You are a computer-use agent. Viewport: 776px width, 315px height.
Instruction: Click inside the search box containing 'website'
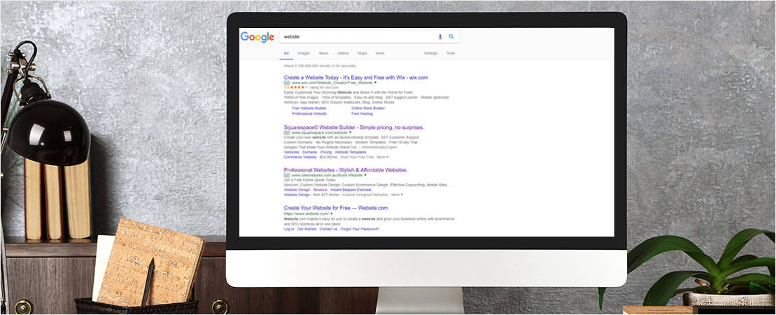coord(357,36)
